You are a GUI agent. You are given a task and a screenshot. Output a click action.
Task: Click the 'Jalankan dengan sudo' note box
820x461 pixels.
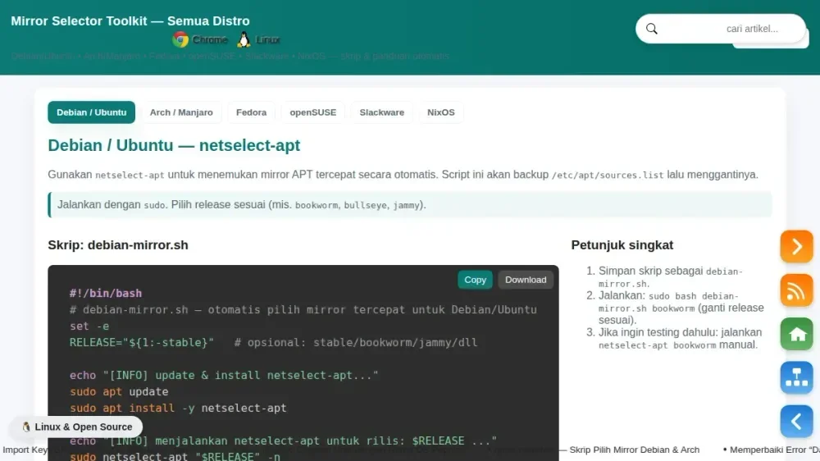(410, 204)
